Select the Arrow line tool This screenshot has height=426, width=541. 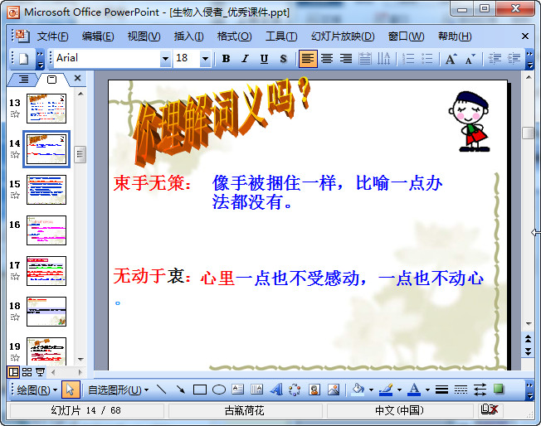coord(180,390)
